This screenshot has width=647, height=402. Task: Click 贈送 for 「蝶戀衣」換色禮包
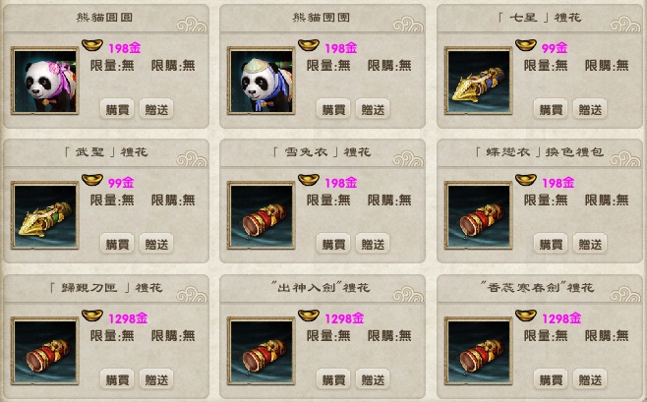coord(590,244)
